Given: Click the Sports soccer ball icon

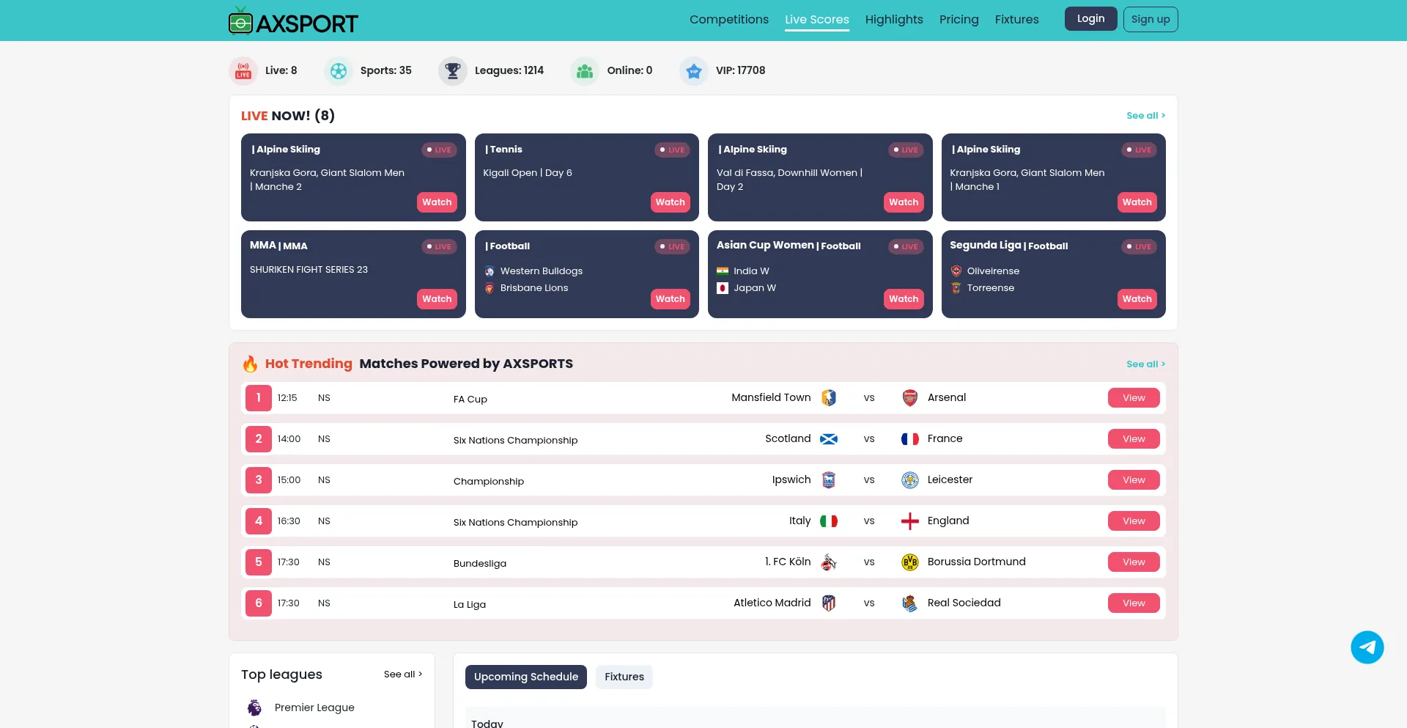Looking at the screenshot, I should coord(339,71).
